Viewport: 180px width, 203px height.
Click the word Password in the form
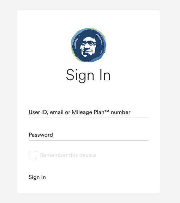pos(41,135)
